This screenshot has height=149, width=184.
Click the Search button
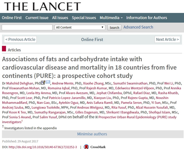coord(114,27)
